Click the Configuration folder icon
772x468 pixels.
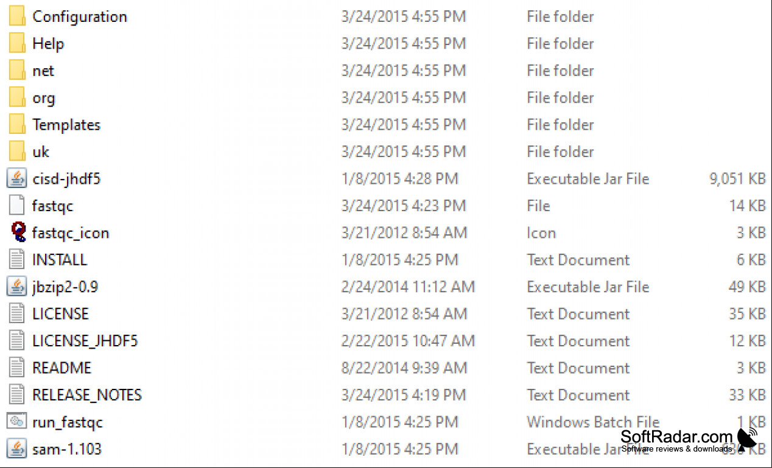[17, 16]
